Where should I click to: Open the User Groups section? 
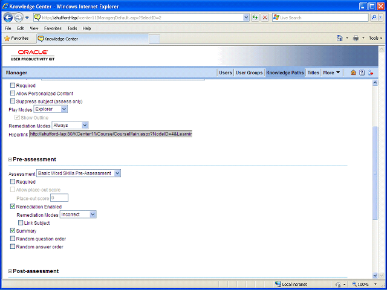(x=249, y=72)
